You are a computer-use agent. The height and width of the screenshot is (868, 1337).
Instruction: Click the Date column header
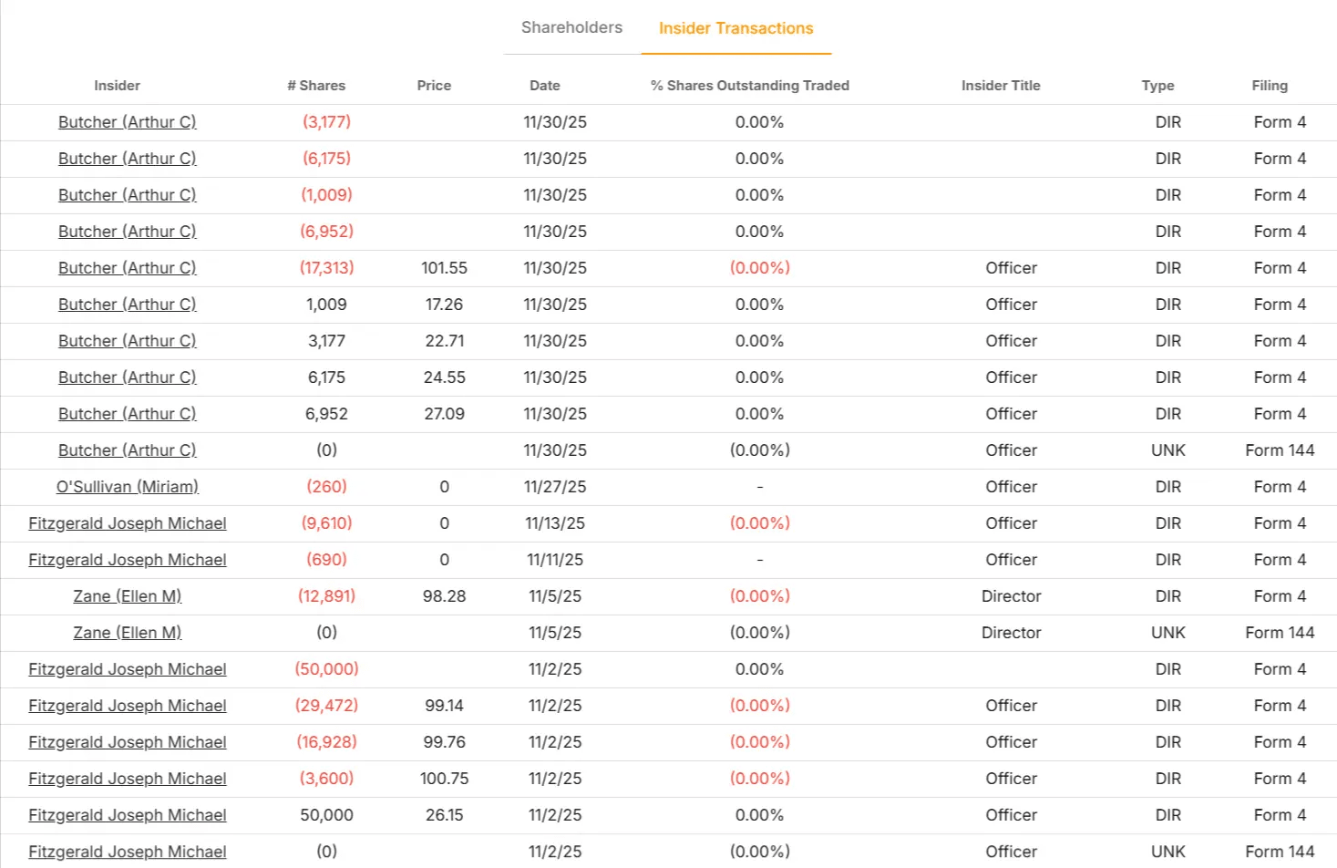[545, 86]
